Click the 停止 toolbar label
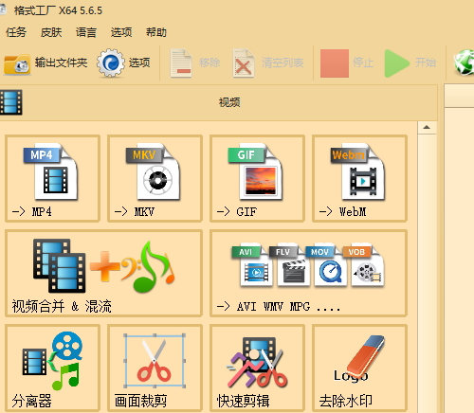474x413 pixels. point(363,63)
